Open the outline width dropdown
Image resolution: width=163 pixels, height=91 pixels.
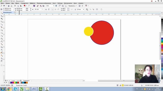(x=84, y=9)
